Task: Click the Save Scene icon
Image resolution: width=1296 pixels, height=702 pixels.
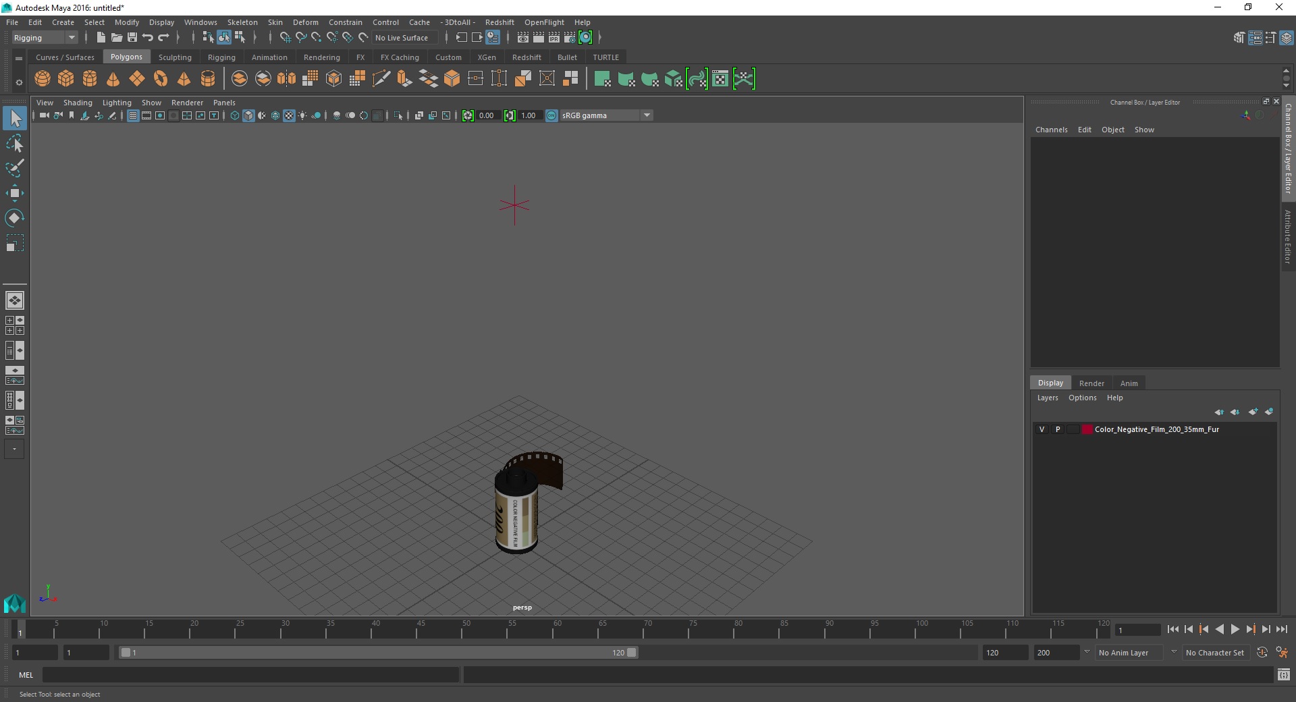Action: click(132, 38)
